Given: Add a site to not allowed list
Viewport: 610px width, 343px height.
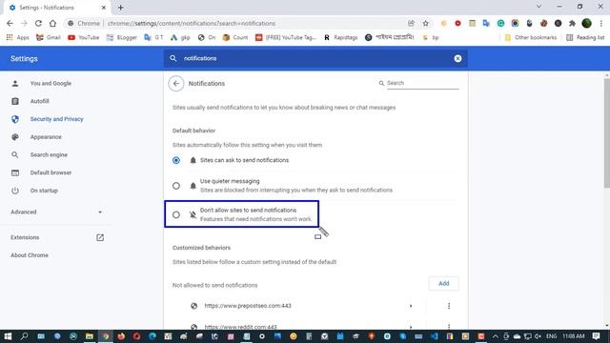Looking at the screenshot, I should [x=443, y=284].
